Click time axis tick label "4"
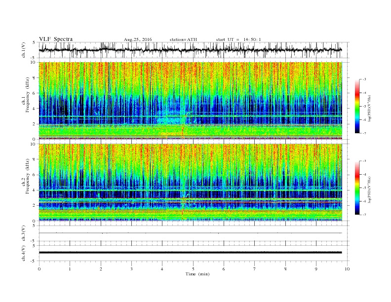The width and height of the screenshot is (391, 302). click(162, 269)
